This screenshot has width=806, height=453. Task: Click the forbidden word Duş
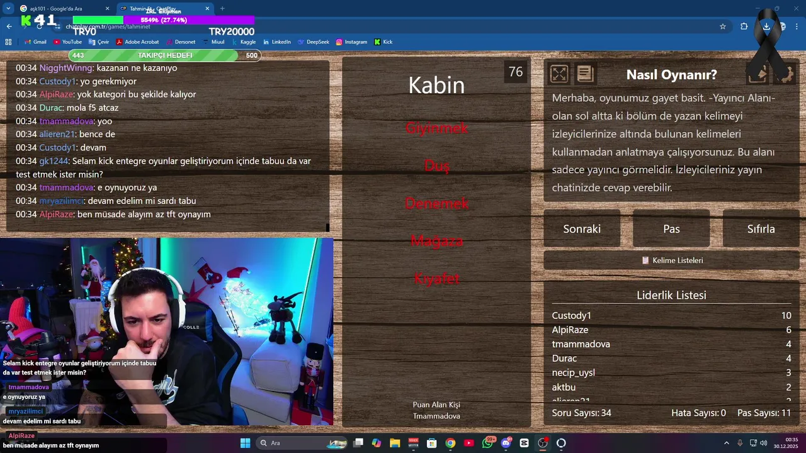(x=436, y=165)
